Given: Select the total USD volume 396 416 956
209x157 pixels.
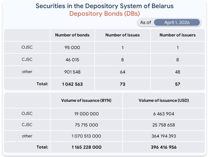Looking at the screenshot, I should (x=164, y=147).
